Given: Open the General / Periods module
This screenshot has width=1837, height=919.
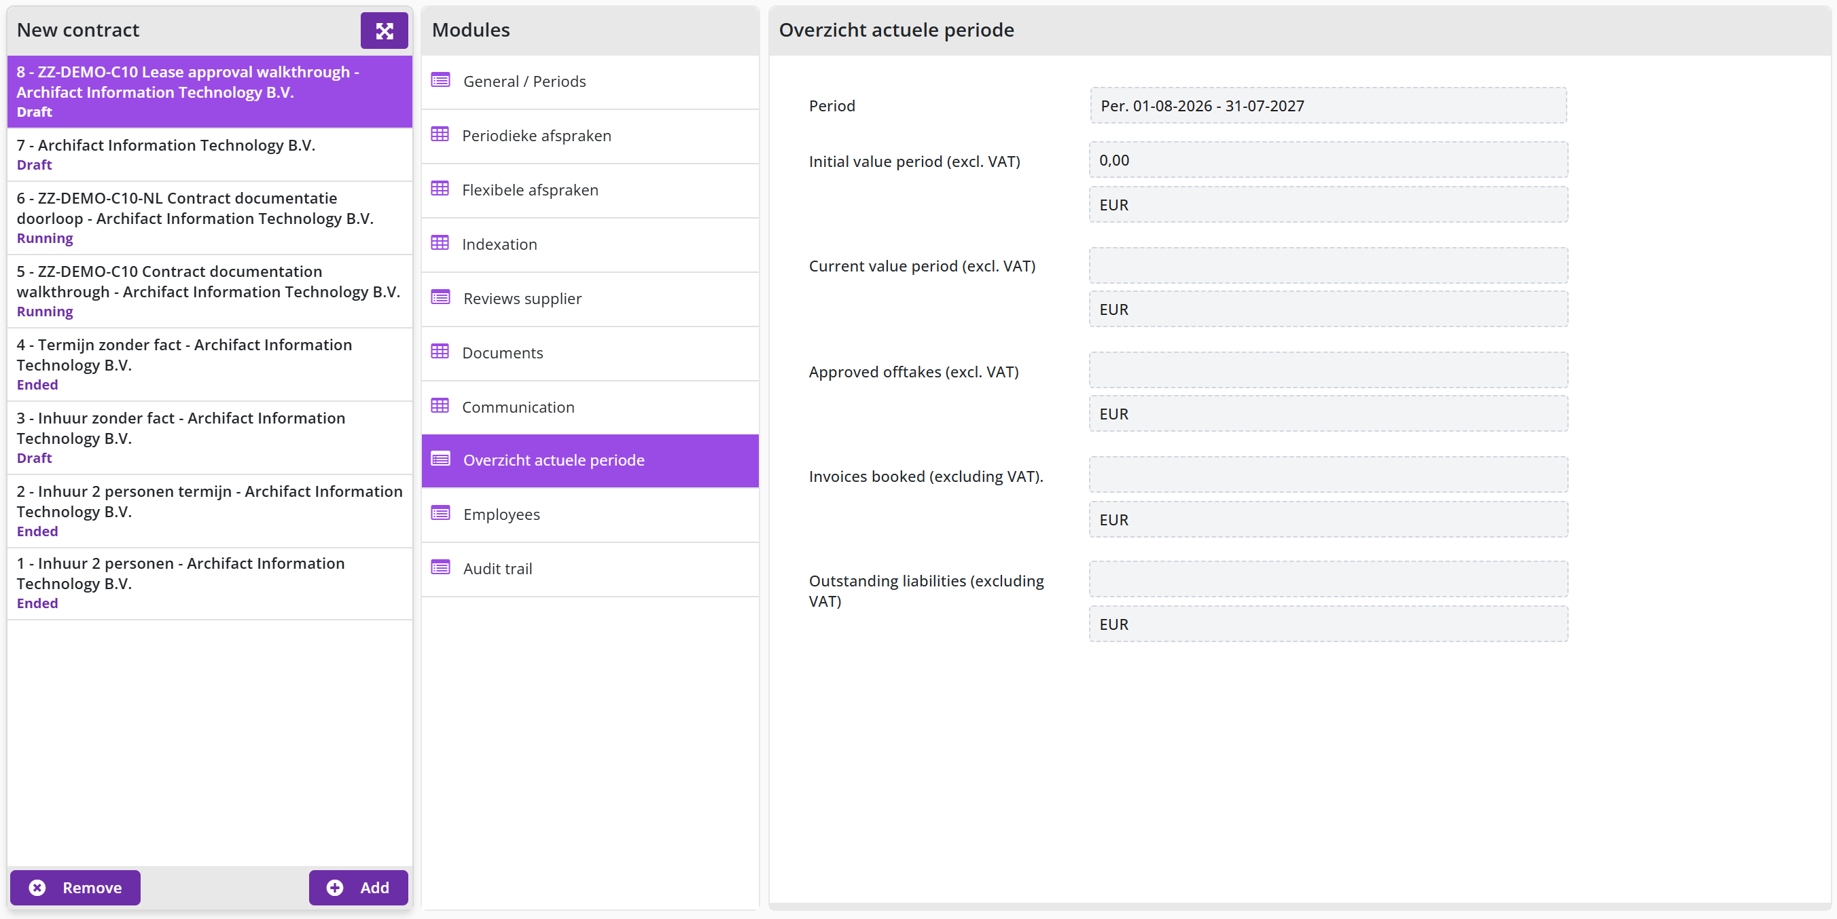Looking at the screenshot, I should point(590,82).
